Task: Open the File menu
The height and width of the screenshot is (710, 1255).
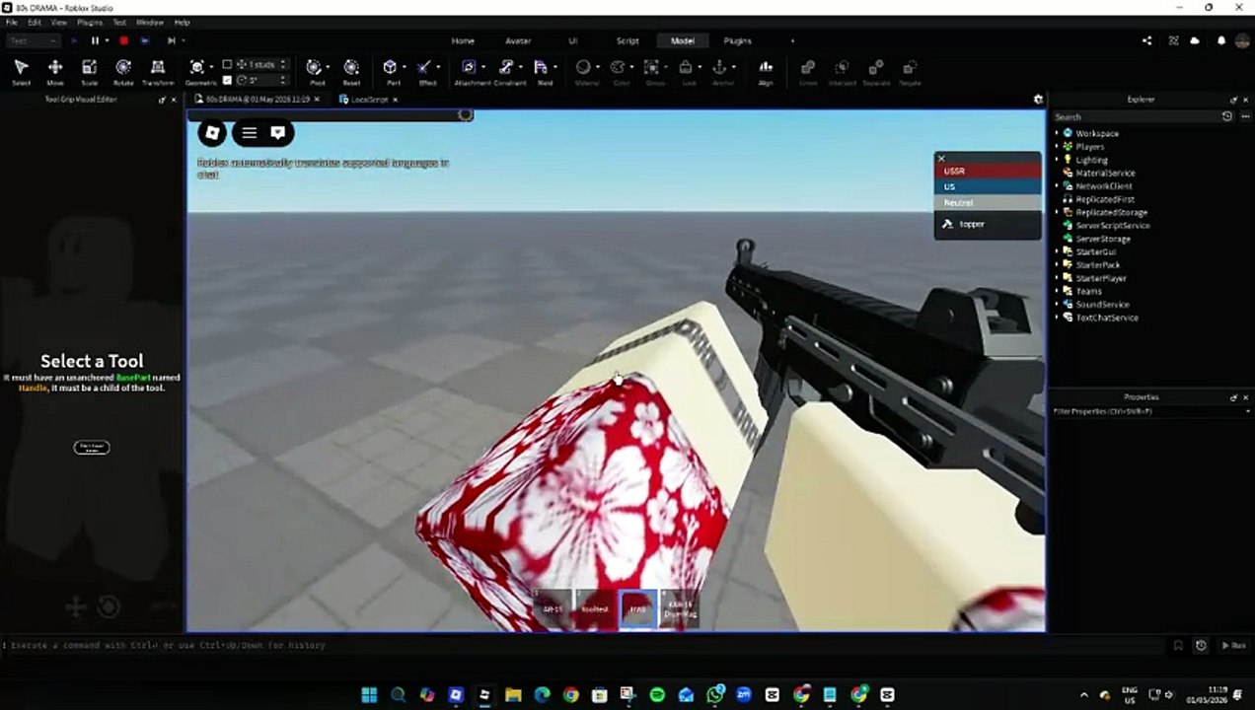Action: coord(12,22)
